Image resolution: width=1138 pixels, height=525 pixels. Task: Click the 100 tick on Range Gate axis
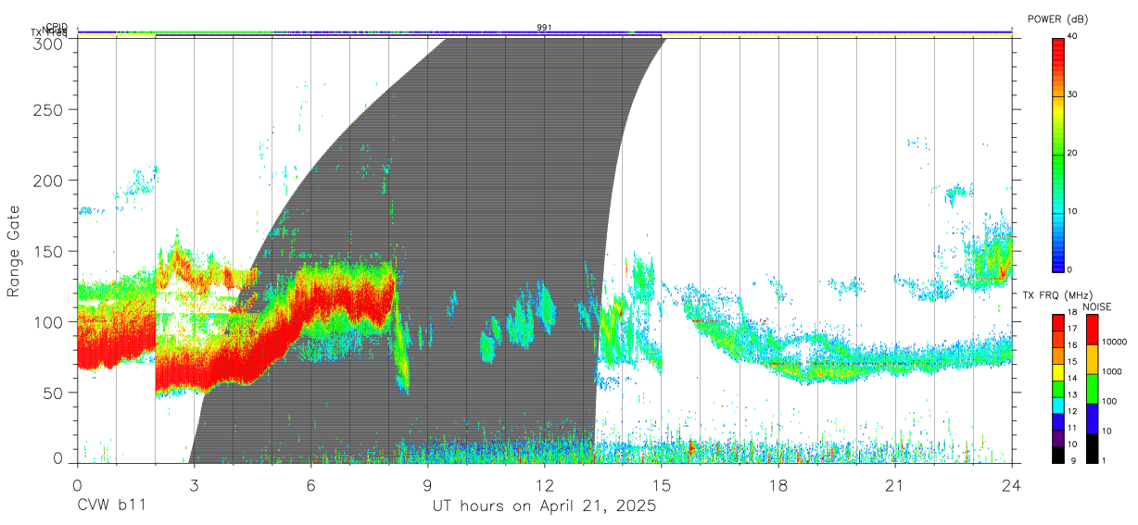click(x=49, y=322)
